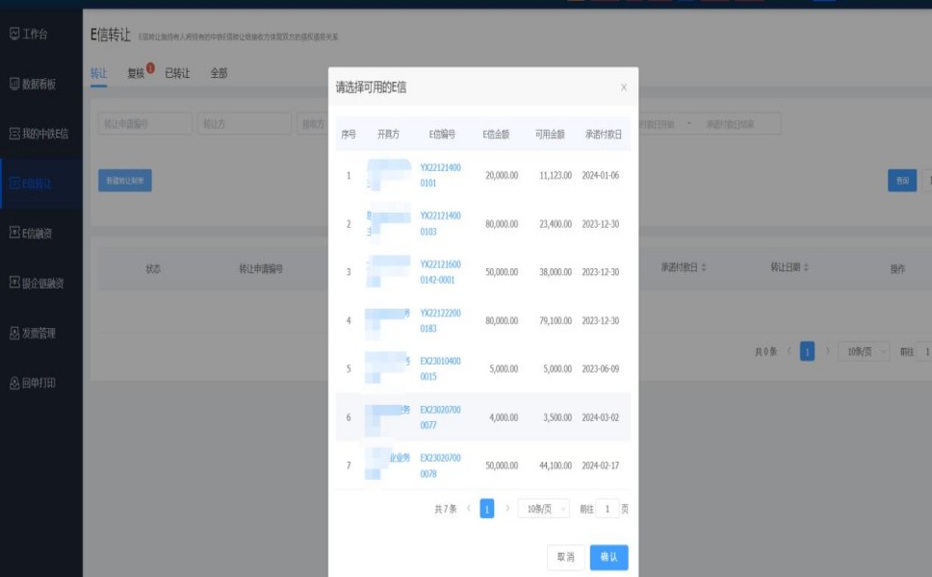932x577 pixels.
Task: Click the page number input in dialog
Action: click(x=608, y=509)
